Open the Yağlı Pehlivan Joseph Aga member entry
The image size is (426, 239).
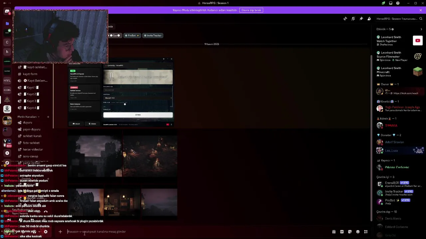click(x=399, y=109)
